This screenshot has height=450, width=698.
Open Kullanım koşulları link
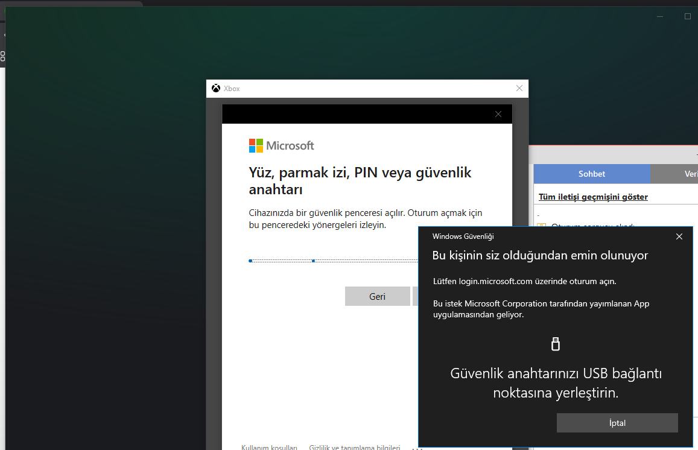(269, 447)
